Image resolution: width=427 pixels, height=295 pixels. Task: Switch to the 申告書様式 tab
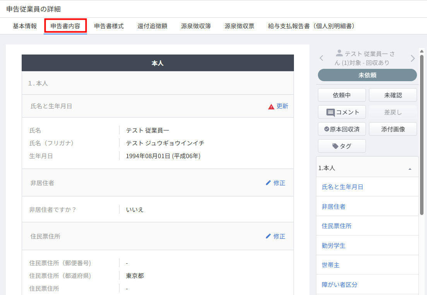(109, 26)
